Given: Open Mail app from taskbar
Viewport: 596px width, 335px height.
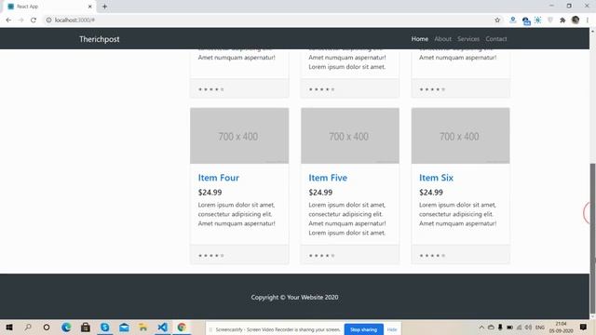Looking at the screenshot, I should (x=124, y=327).
